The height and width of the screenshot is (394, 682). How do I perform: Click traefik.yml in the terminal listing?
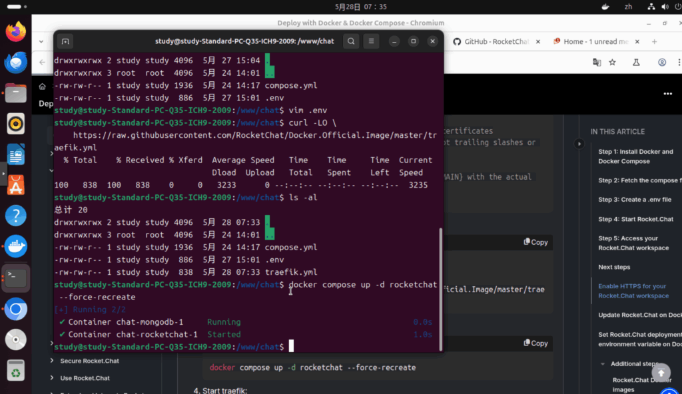pos(291,272)
